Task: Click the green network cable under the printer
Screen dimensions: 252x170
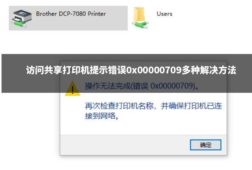Action: [19, 23]
